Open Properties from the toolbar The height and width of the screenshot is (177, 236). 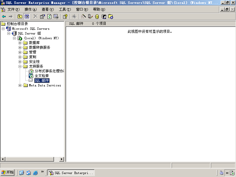[42, 17]
